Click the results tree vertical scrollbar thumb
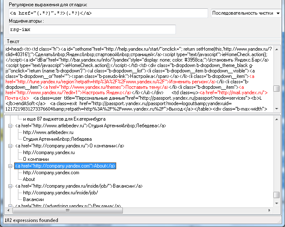This screenshot has height=227, width=285. [277, 195]
